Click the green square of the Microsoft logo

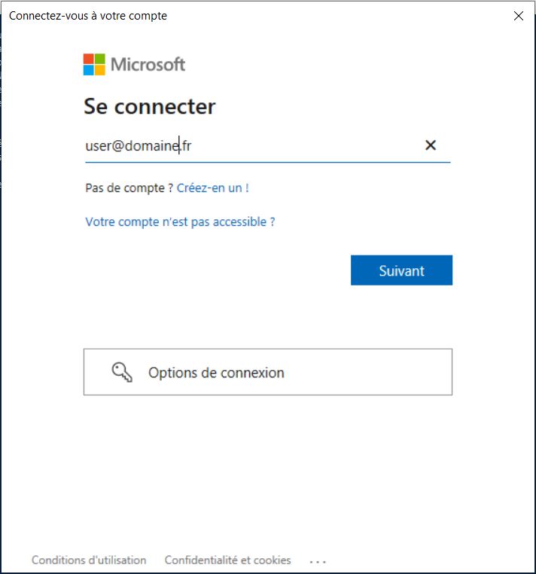point(100,59)
